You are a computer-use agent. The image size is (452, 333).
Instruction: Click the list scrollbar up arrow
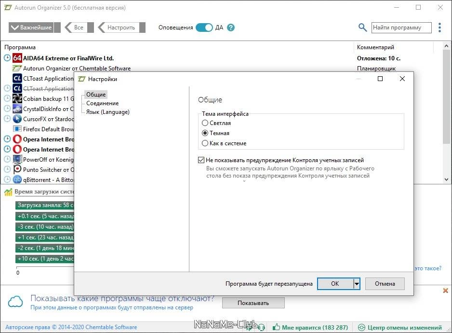pyautogui.click(x=446, y=46)
